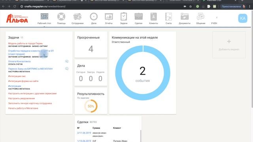Open task Настроить уведомления
253x142 pixels.
21,98
